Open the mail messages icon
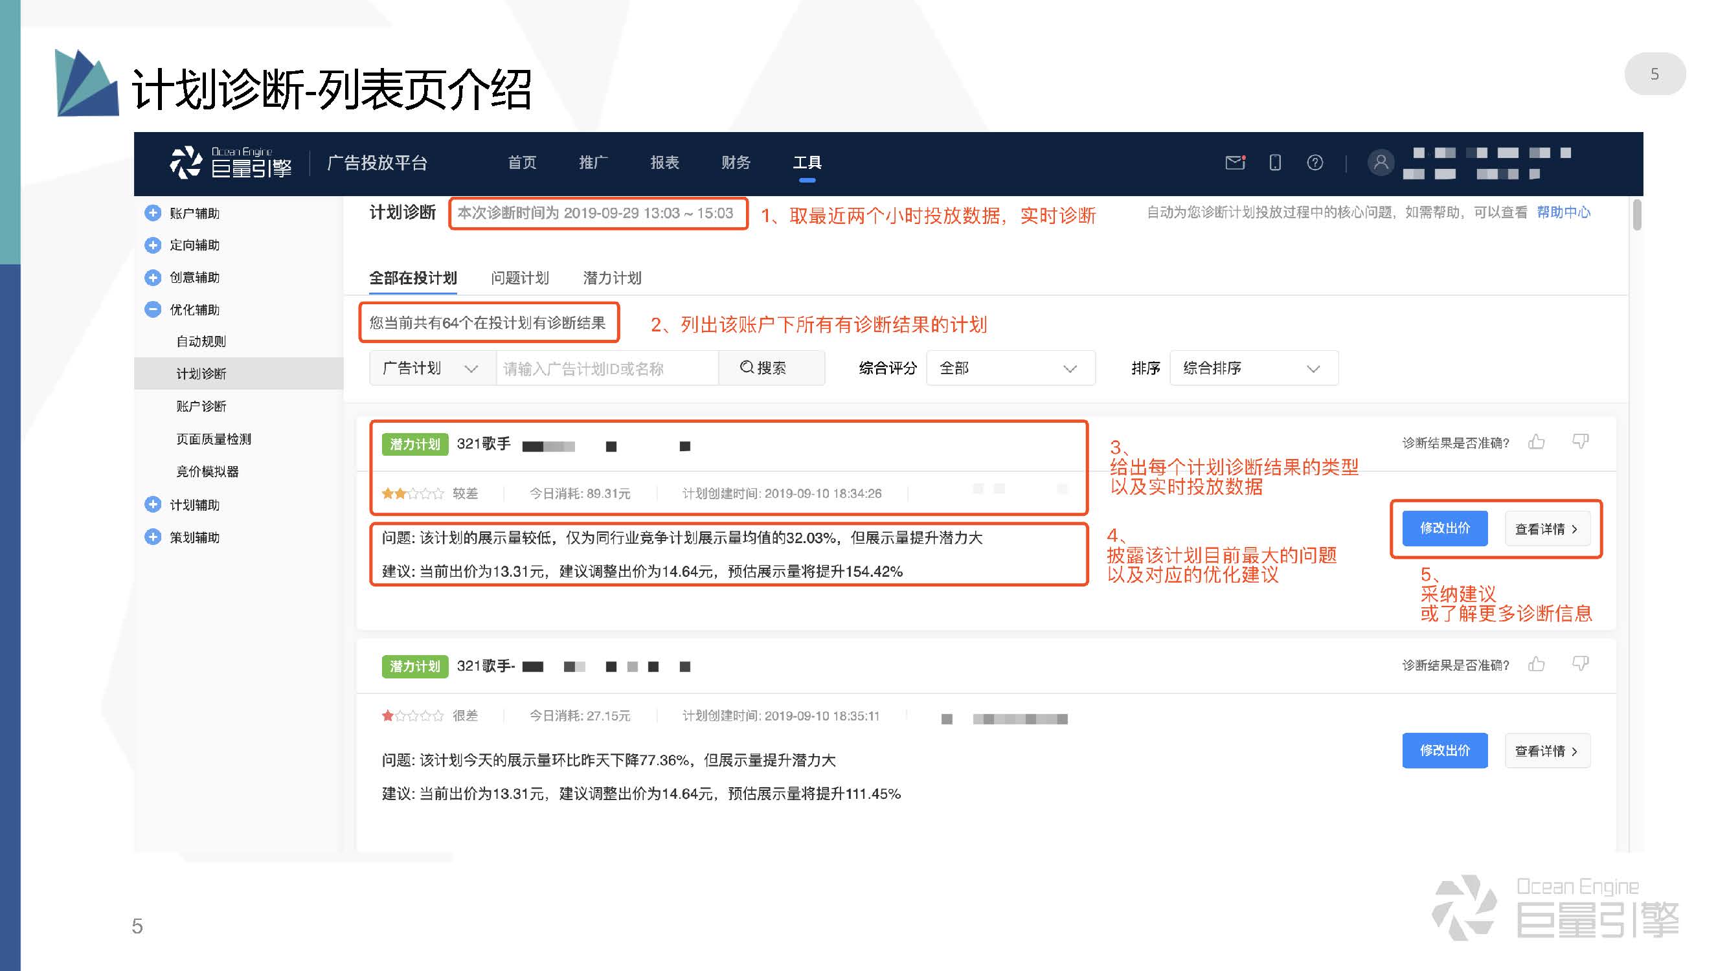Viewport: 1727px width, 971px height. click(1234, 163)
